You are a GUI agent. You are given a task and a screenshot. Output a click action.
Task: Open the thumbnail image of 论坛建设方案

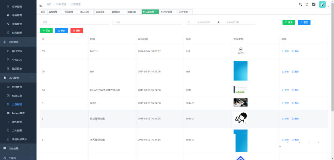(240, 118)
